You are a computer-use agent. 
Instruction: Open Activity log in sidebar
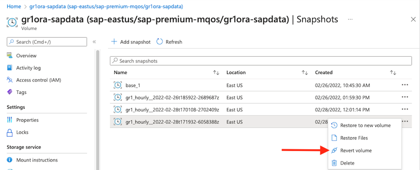28,68
